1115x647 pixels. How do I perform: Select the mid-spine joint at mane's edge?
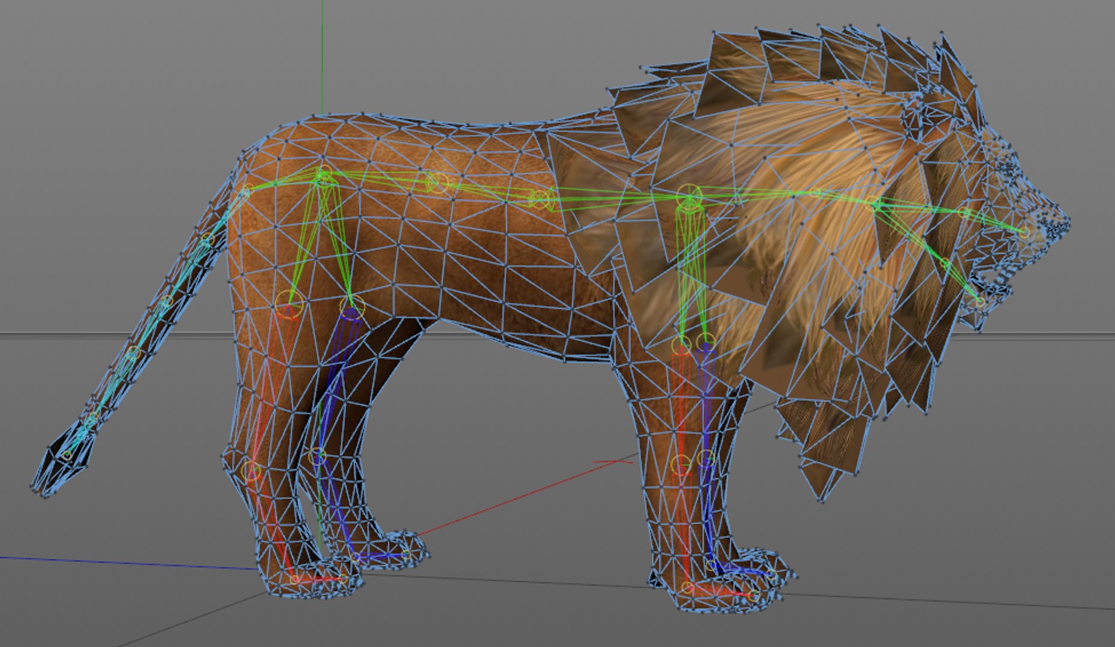coord(541,199)
